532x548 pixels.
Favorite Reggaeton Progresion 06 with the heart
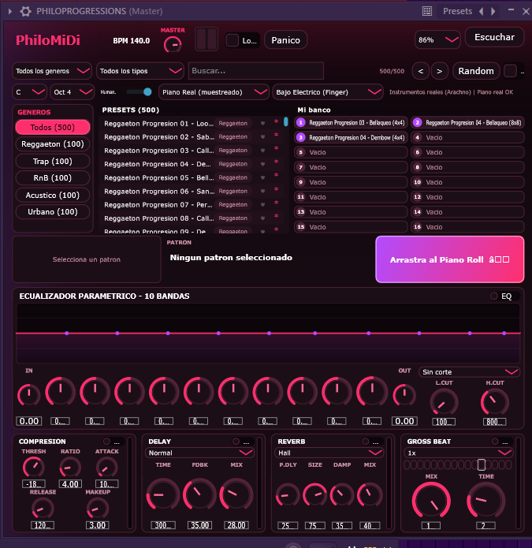[x=262, y=191]
